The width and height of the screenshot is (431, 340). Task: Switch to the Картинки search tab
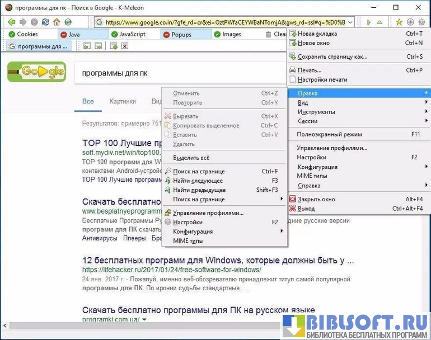(123, 101)
